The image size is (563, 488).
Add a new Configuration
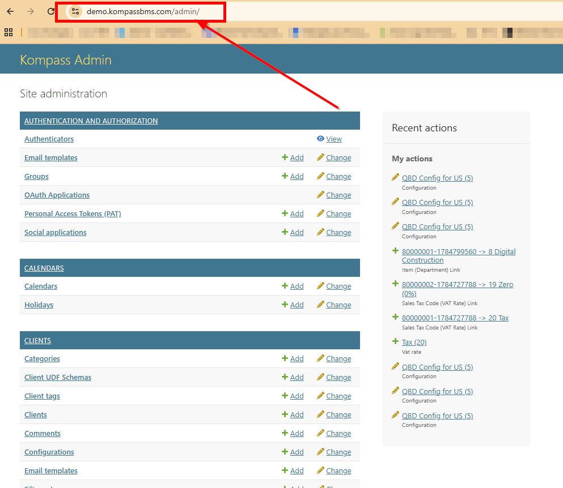293,452
